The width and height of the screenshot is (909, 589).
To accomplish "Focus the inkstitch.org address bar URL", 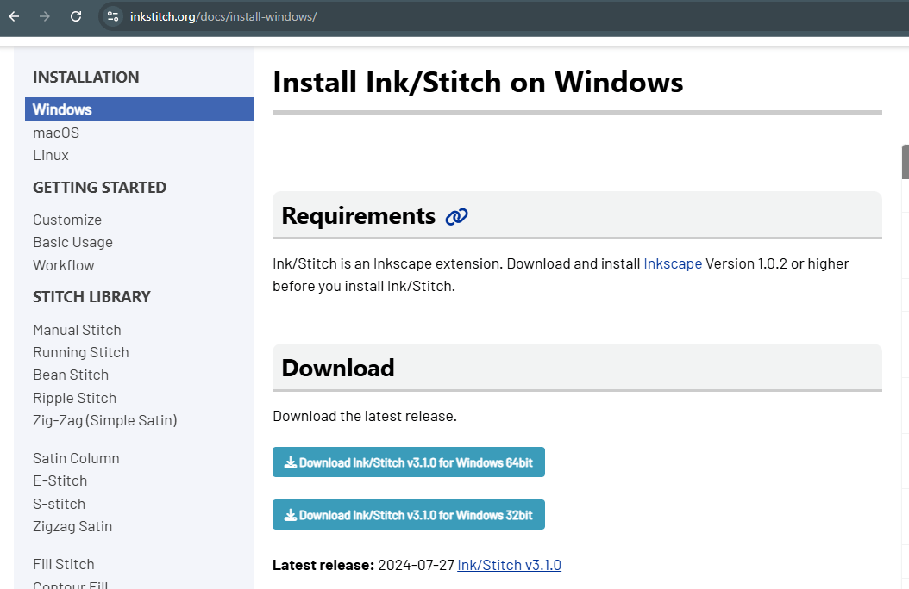I will coord(223,16).
